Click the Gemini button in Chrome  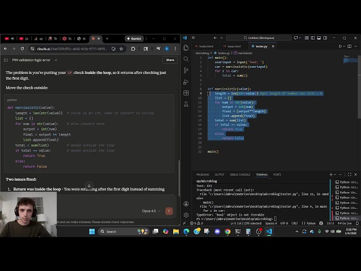tap(134, 38)
